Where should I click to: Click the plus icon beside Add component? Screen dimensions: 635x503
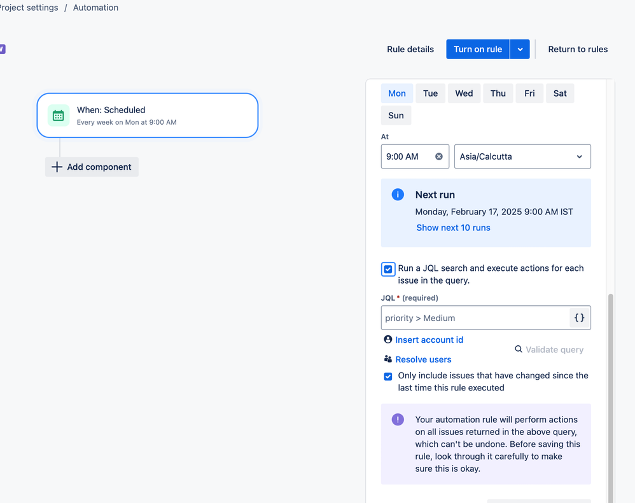[57, 167]
